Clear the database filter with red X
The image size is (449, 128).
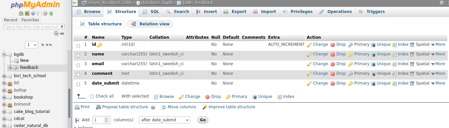coord(62,27)
